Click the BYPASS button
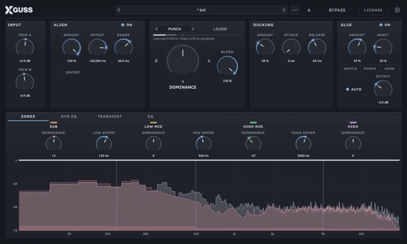Screen dimensions: 407x244 (337, 10)
